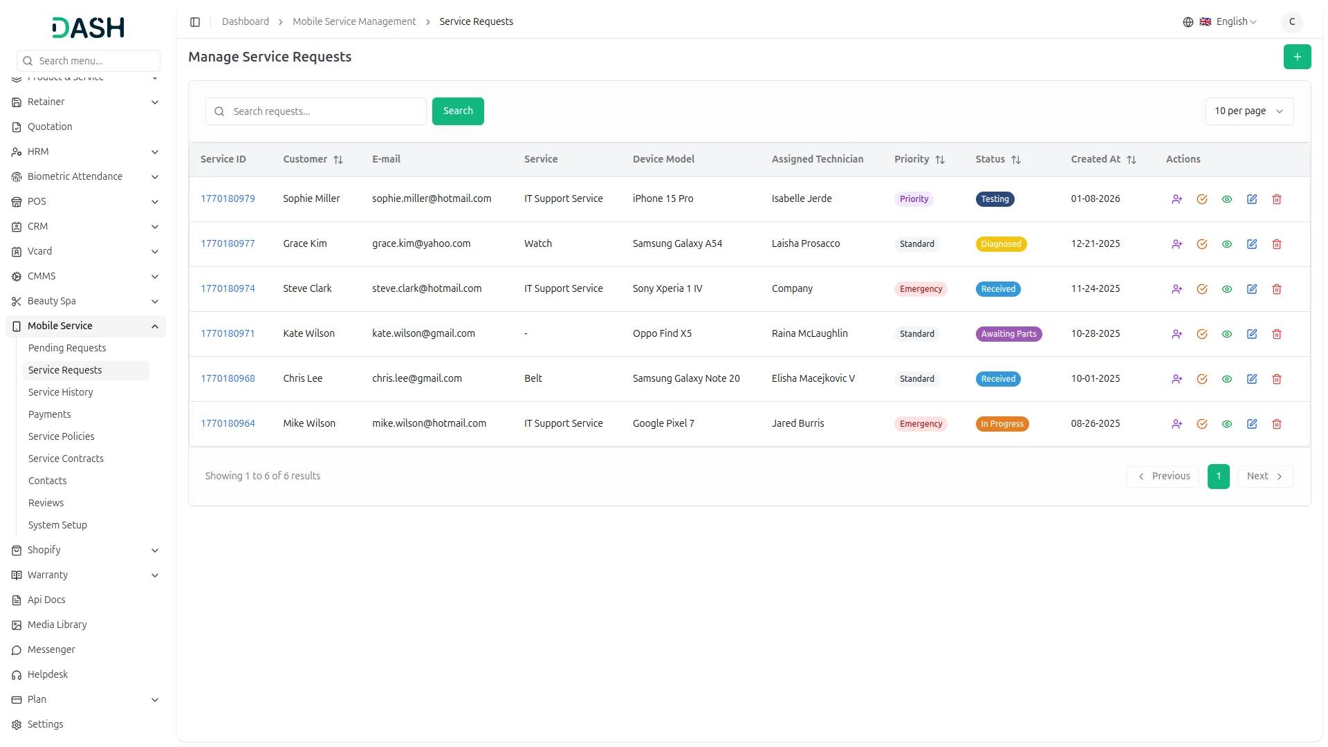Screen dimensions: 1328x747
Task: Assign technician for Steve Clark request
Action: click(x=1177, y=289)
